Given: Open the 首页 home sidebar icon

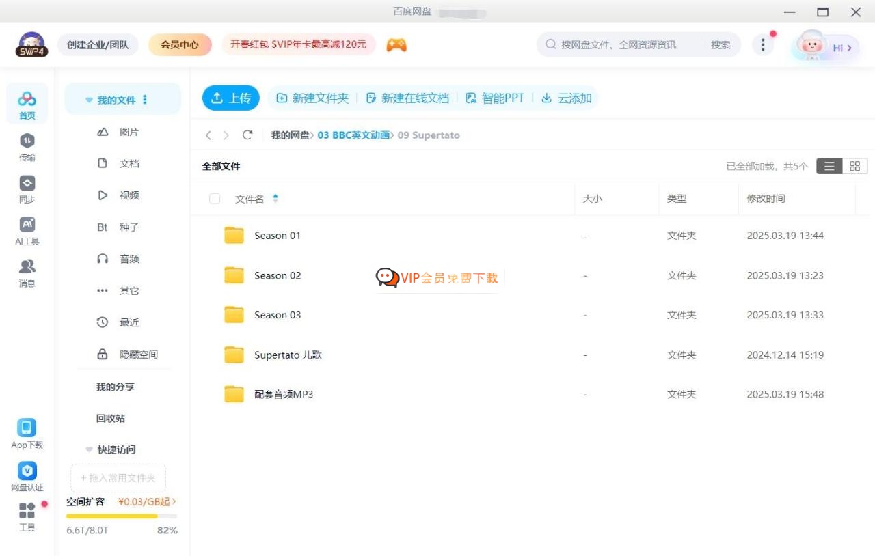Looking at the screenshot, I should coord(27,105).
